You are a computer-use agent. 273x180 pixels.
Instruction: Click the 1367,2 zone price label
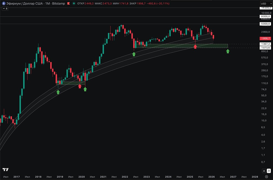[265, 44]
